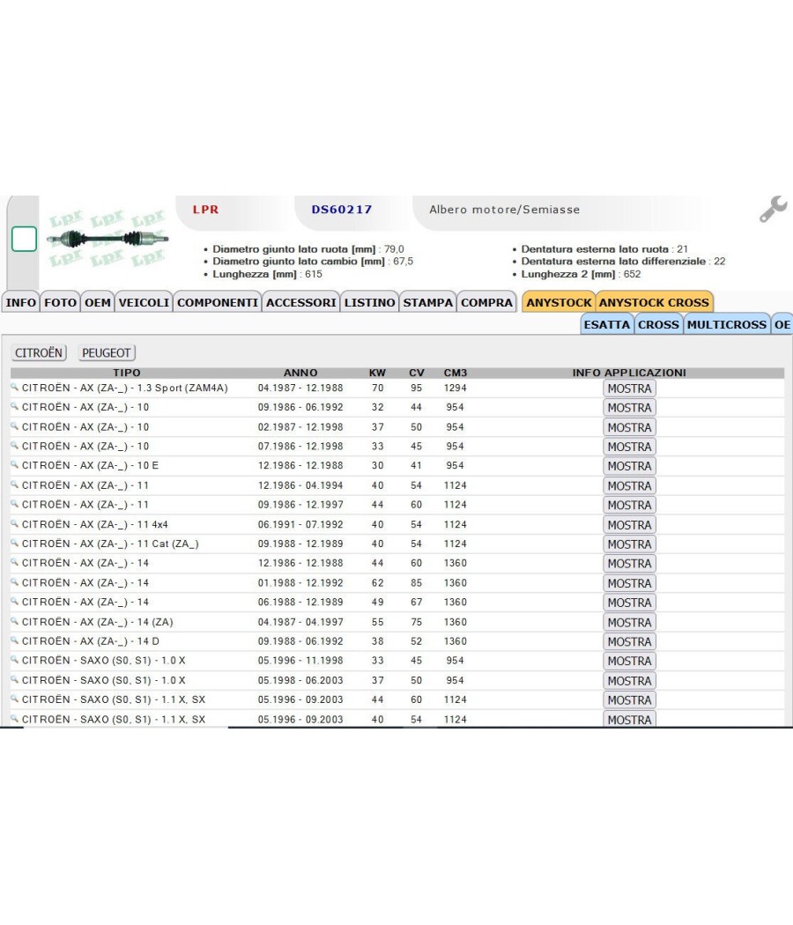
Task: Open the ANYSTOCK tab
Action: tap(559, 302)
